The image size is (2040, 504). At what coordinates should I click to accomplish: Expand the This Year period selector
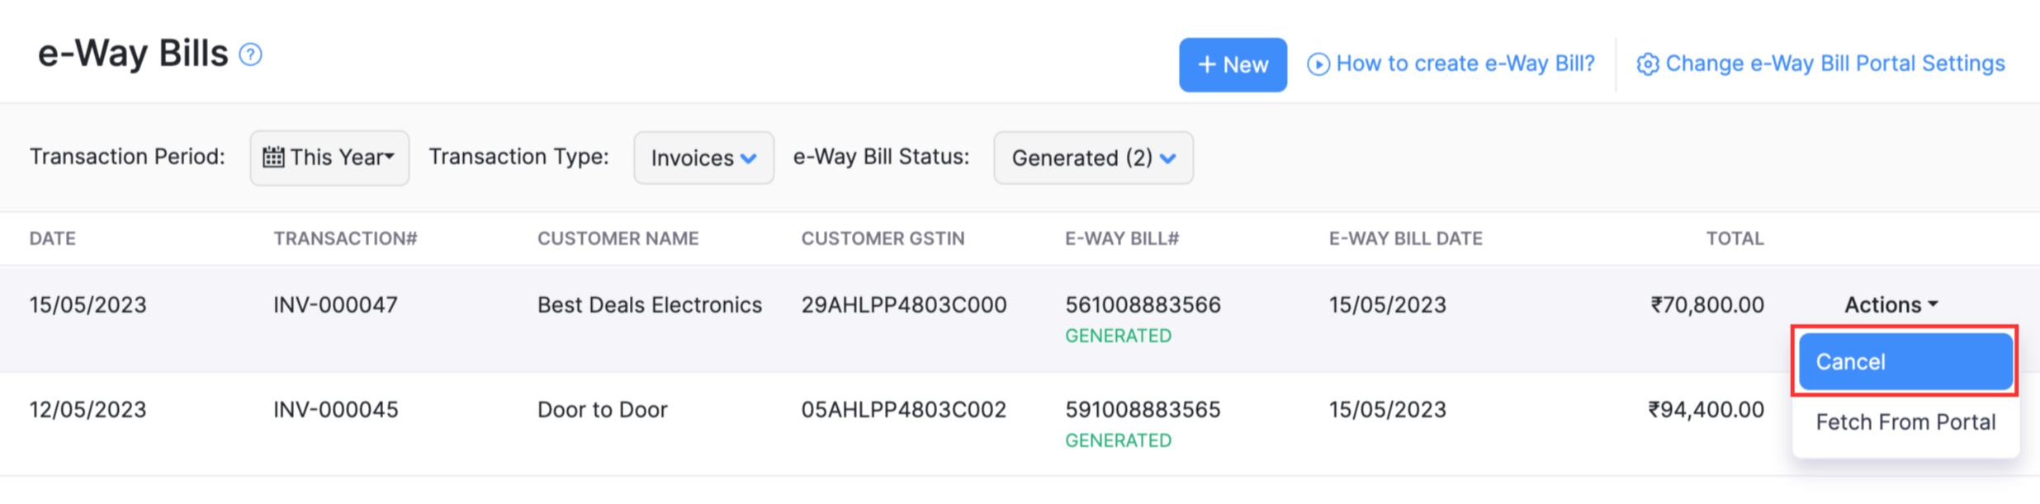click(x=329, y=157)
